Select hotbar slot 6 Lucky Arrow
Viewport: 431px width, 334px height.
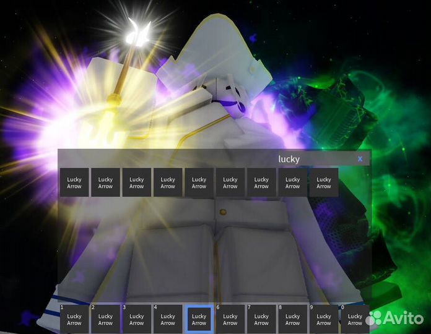point(230,319)
